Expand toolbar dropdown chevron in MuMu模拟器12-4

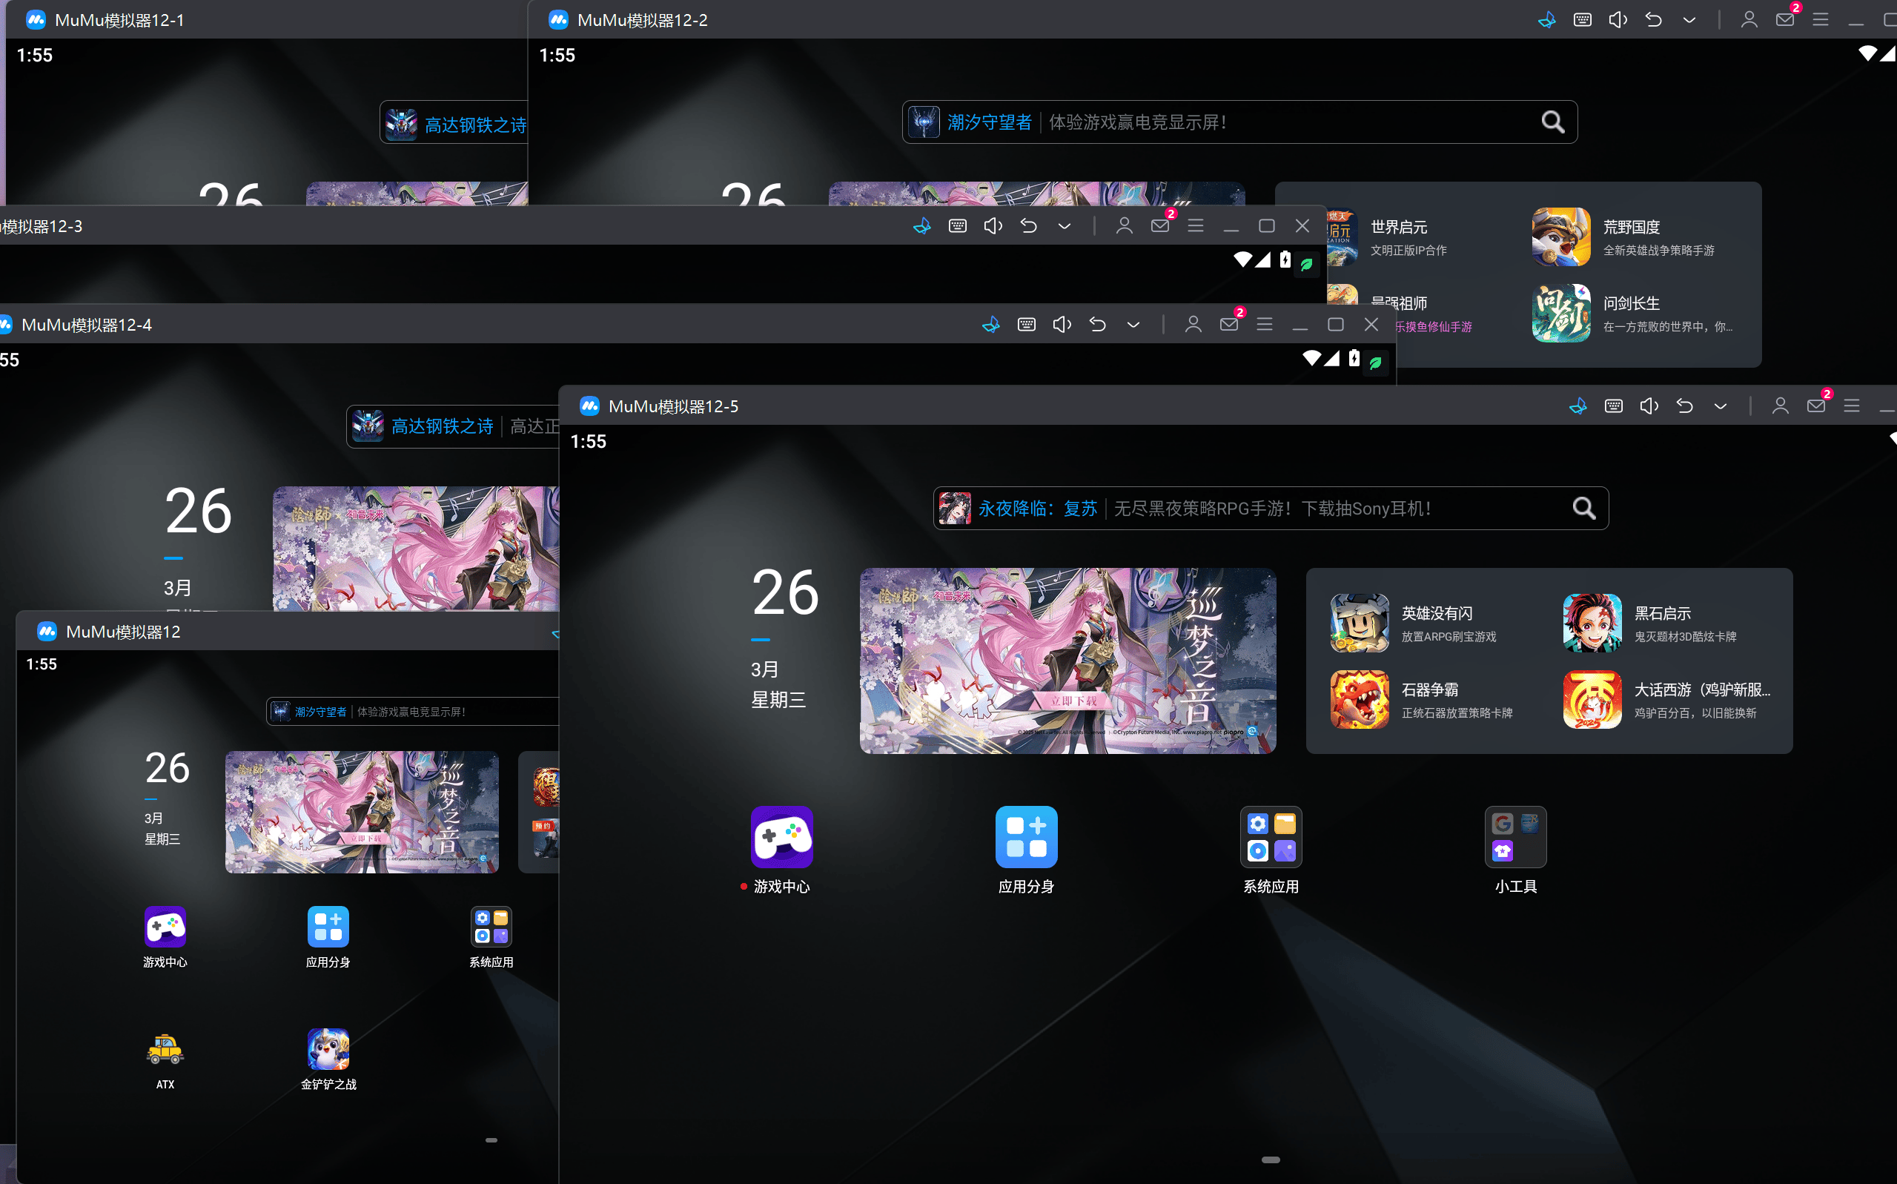[1133, 324]
